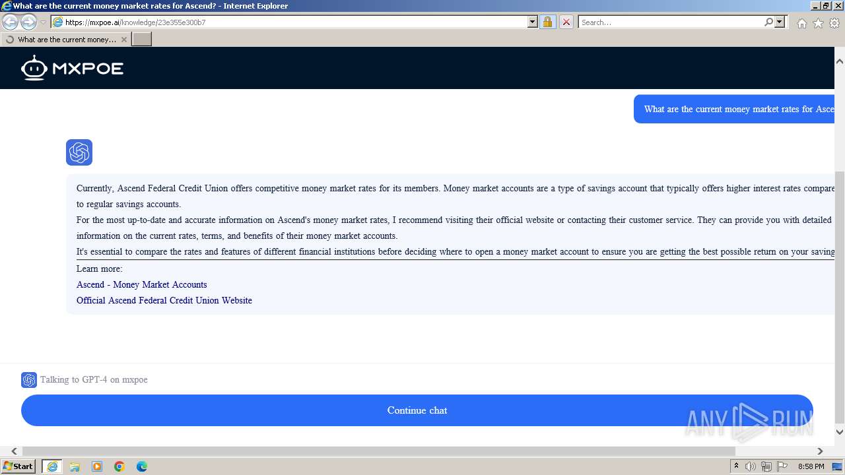The height and width of the screenshot is (475, 845).
Task: Open the security lock icon in the address bar
Action: click(x=547, y=22)
